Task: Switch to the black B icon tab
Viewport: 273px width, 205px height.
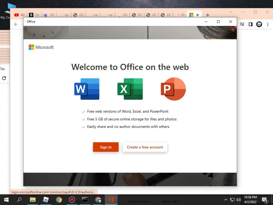Action: 34,15
